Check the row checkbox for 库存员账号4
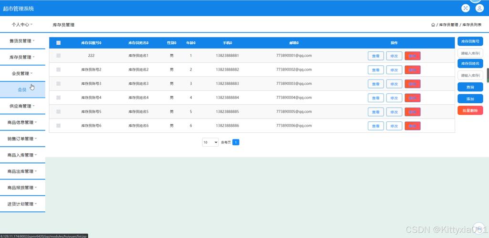Screen dimensions: 489x238 pos(58,98)
